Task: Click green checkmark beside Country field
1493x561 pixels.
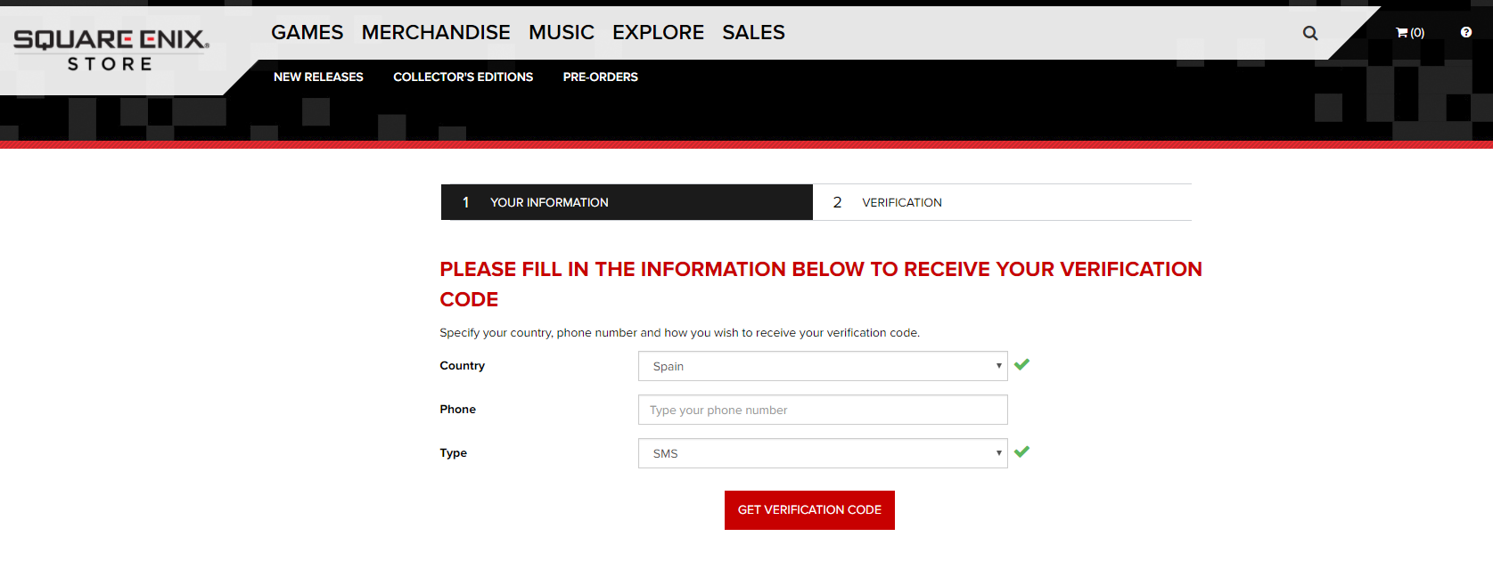Action: pos(1021,364)
